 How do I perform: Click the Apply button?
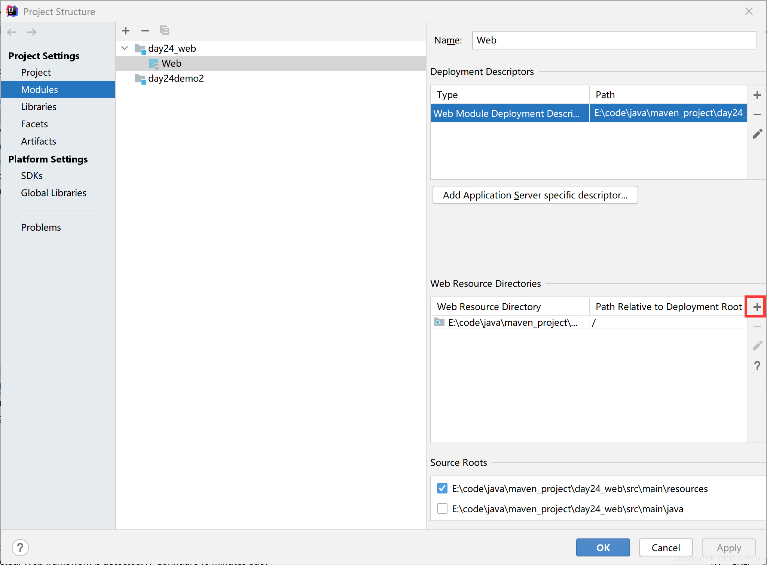coord(729,548)
